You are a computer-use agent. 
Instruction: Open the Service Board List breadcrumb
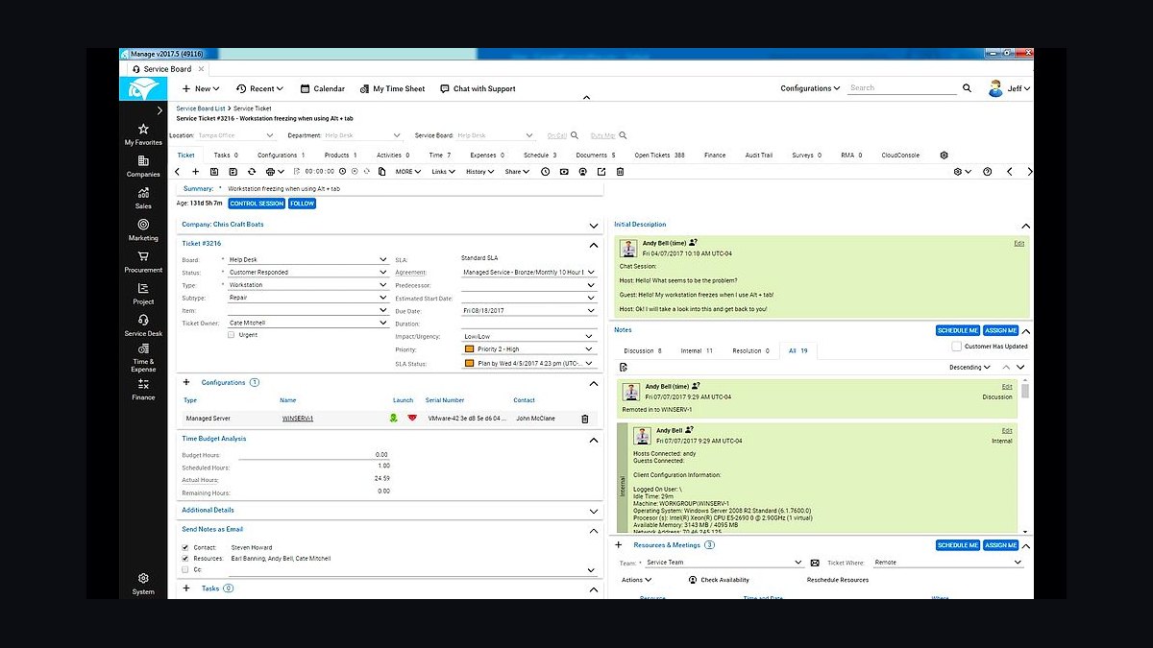click(x=201, y=108)
